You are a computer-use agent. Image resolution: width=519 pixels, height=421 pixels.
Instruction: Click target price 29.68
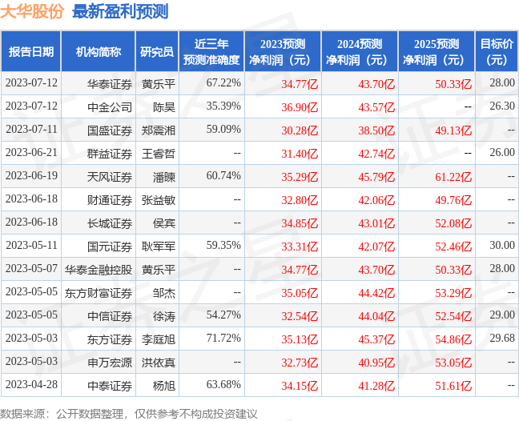(502, 338)
